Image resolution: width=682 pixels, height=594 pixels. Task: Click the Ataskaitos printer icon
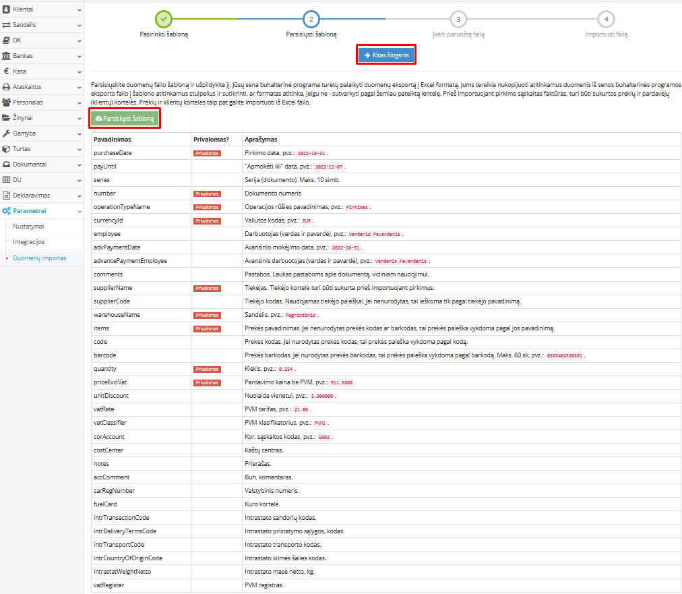6,87
